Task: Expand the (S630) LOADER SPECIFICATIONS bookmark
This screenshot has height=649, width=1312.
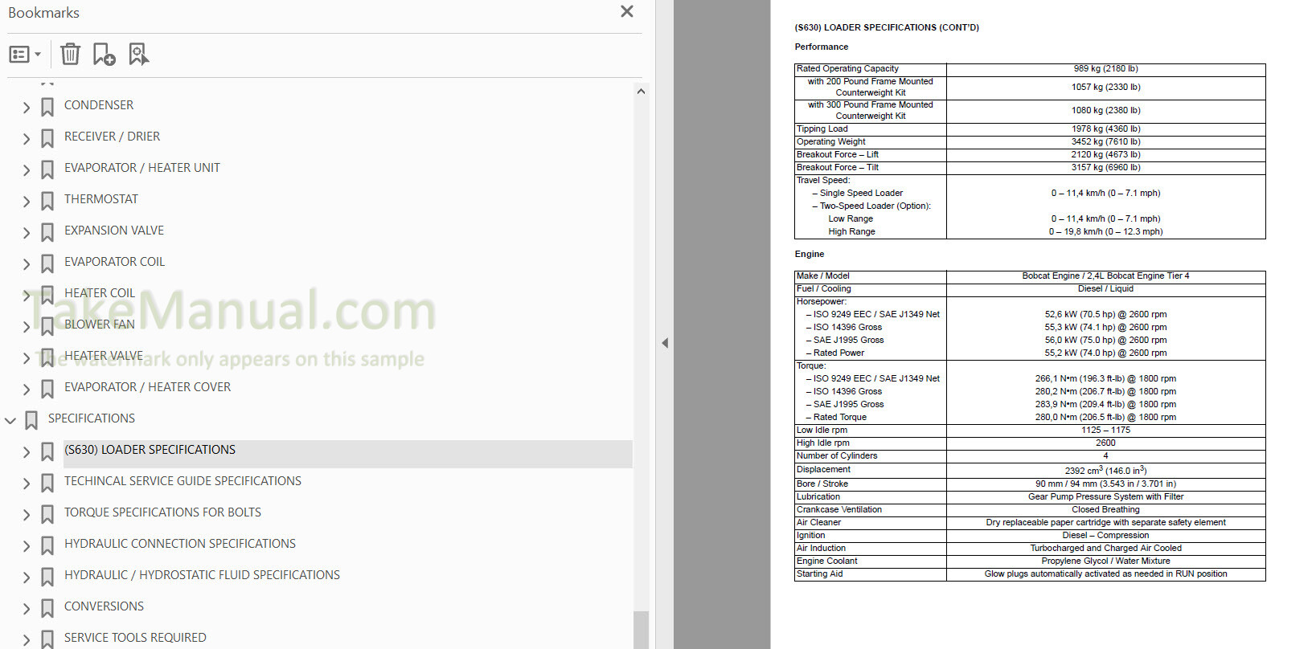Action: (x=27, y=452)
